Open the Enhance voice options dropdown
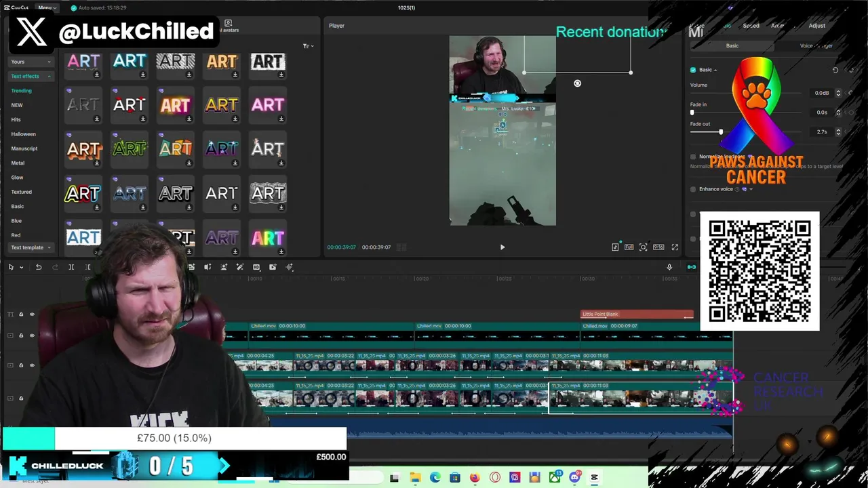The width and height of the screenshot is (868, 488). (751, 189)
